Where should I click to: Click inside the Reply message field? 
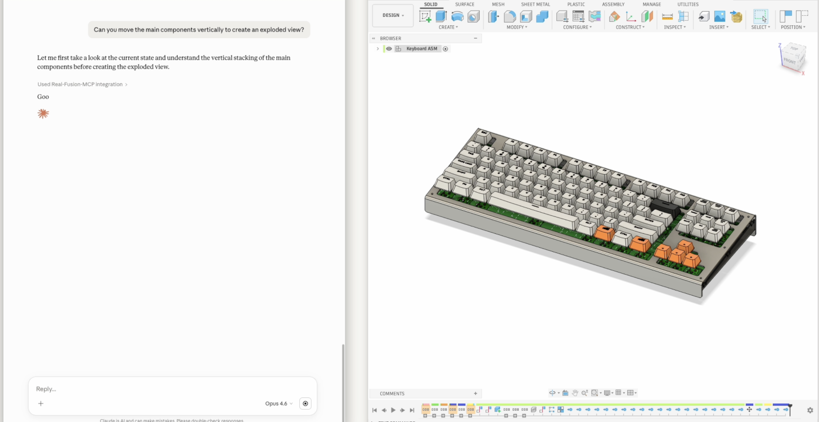169,389
